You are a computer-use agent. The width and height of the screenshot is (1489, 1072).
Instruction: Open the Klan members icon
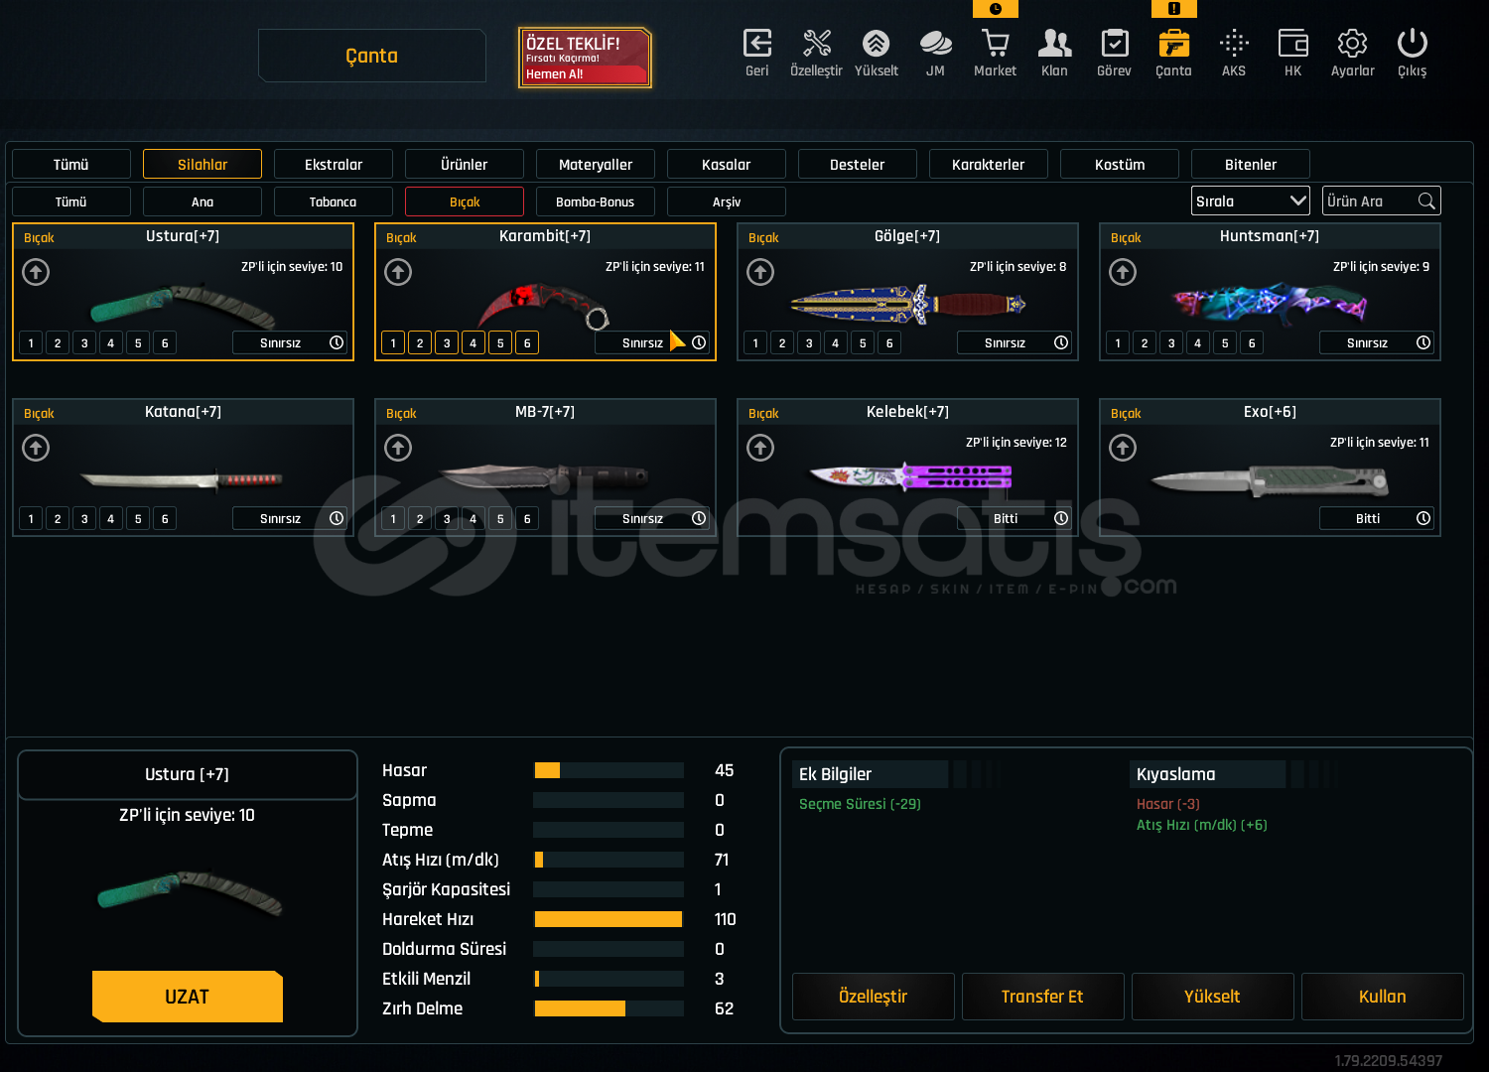point(1054,45)
